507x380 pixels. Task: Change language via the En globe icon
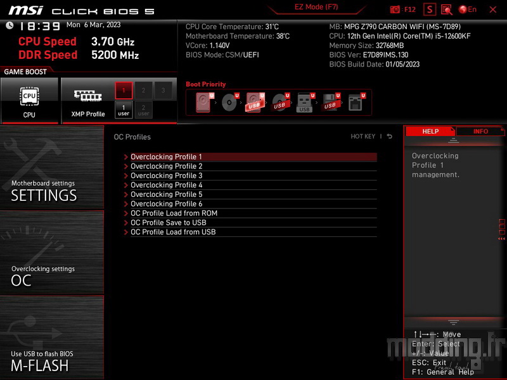(468, 9)
